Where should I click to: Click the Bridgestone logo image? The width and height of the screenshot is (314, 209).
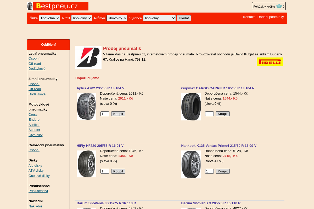88,57
